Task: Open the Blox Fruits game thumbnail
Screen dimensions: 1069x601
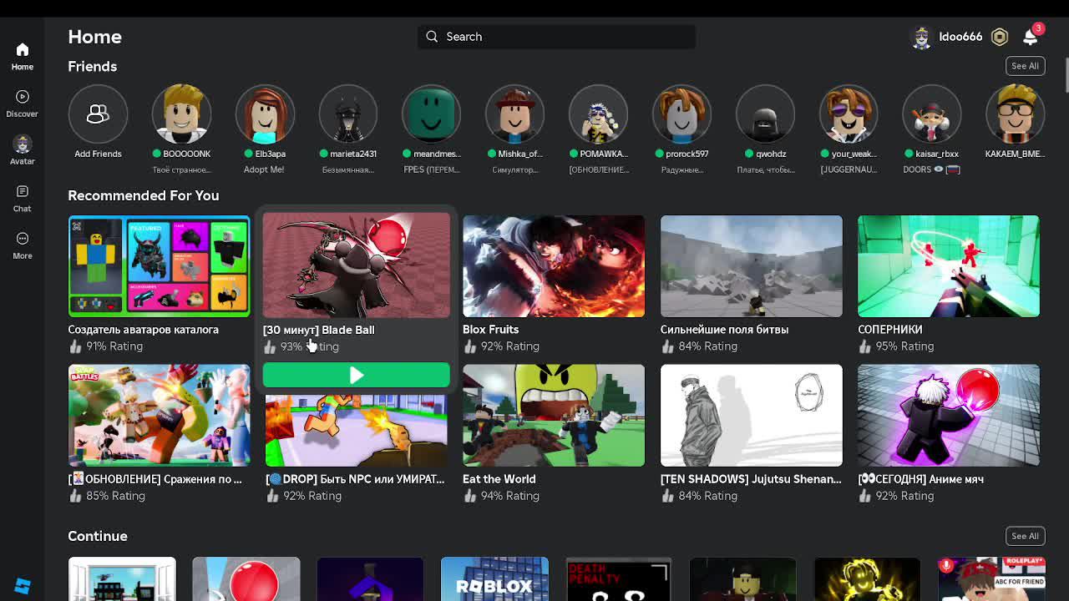Action: coord(554,266)
